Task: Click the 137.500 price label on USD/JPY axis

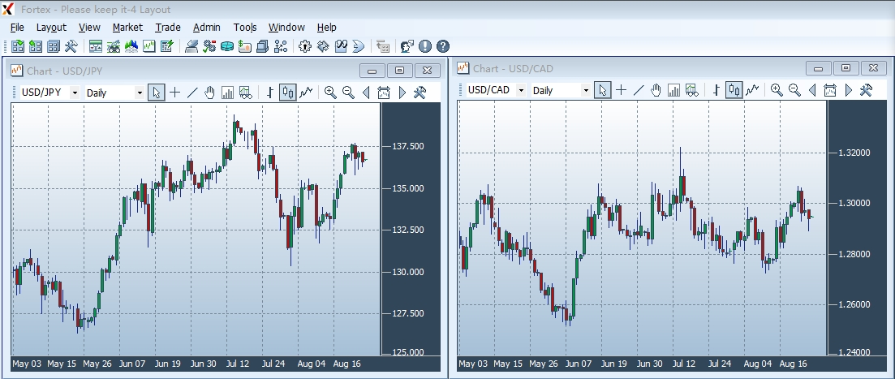Action: point(408,146)
